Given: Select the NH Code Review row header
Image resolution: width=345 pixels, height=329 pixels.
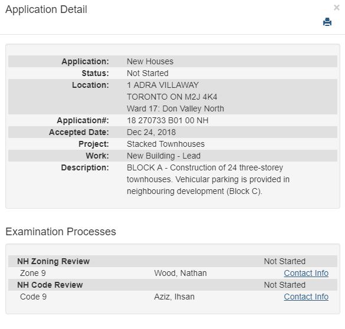Looking at the screenshot, I should 173,285.
